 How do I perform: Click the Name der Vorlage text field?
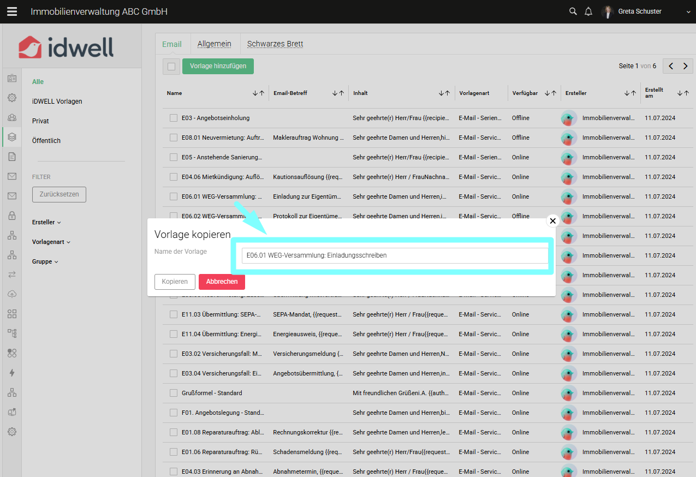pos(394,255)
